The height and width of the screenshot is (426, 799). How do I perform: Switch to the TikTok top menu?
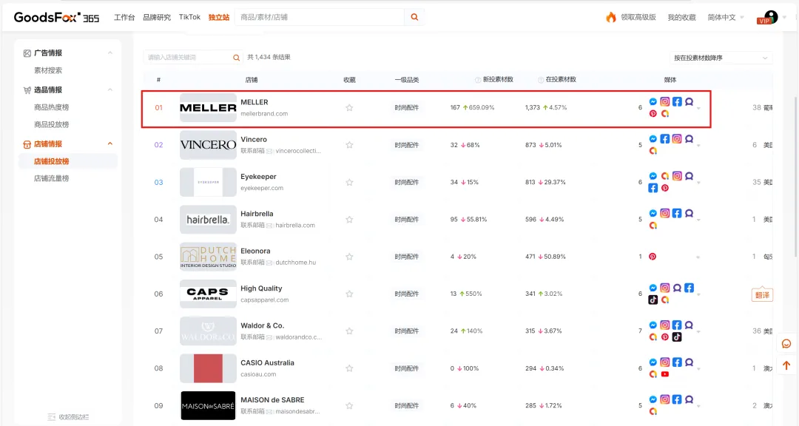click(x=189, y=17)
